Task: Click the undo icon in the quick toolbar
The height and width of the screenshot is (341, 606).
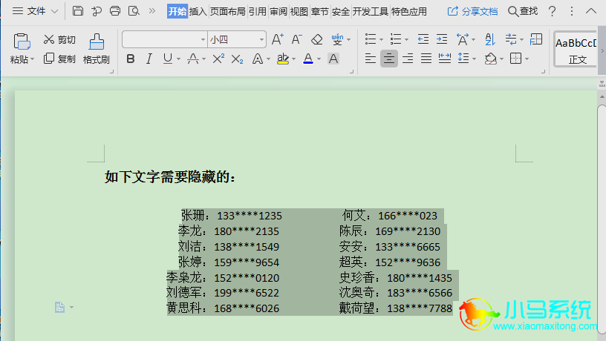Action: coord(97,11)
